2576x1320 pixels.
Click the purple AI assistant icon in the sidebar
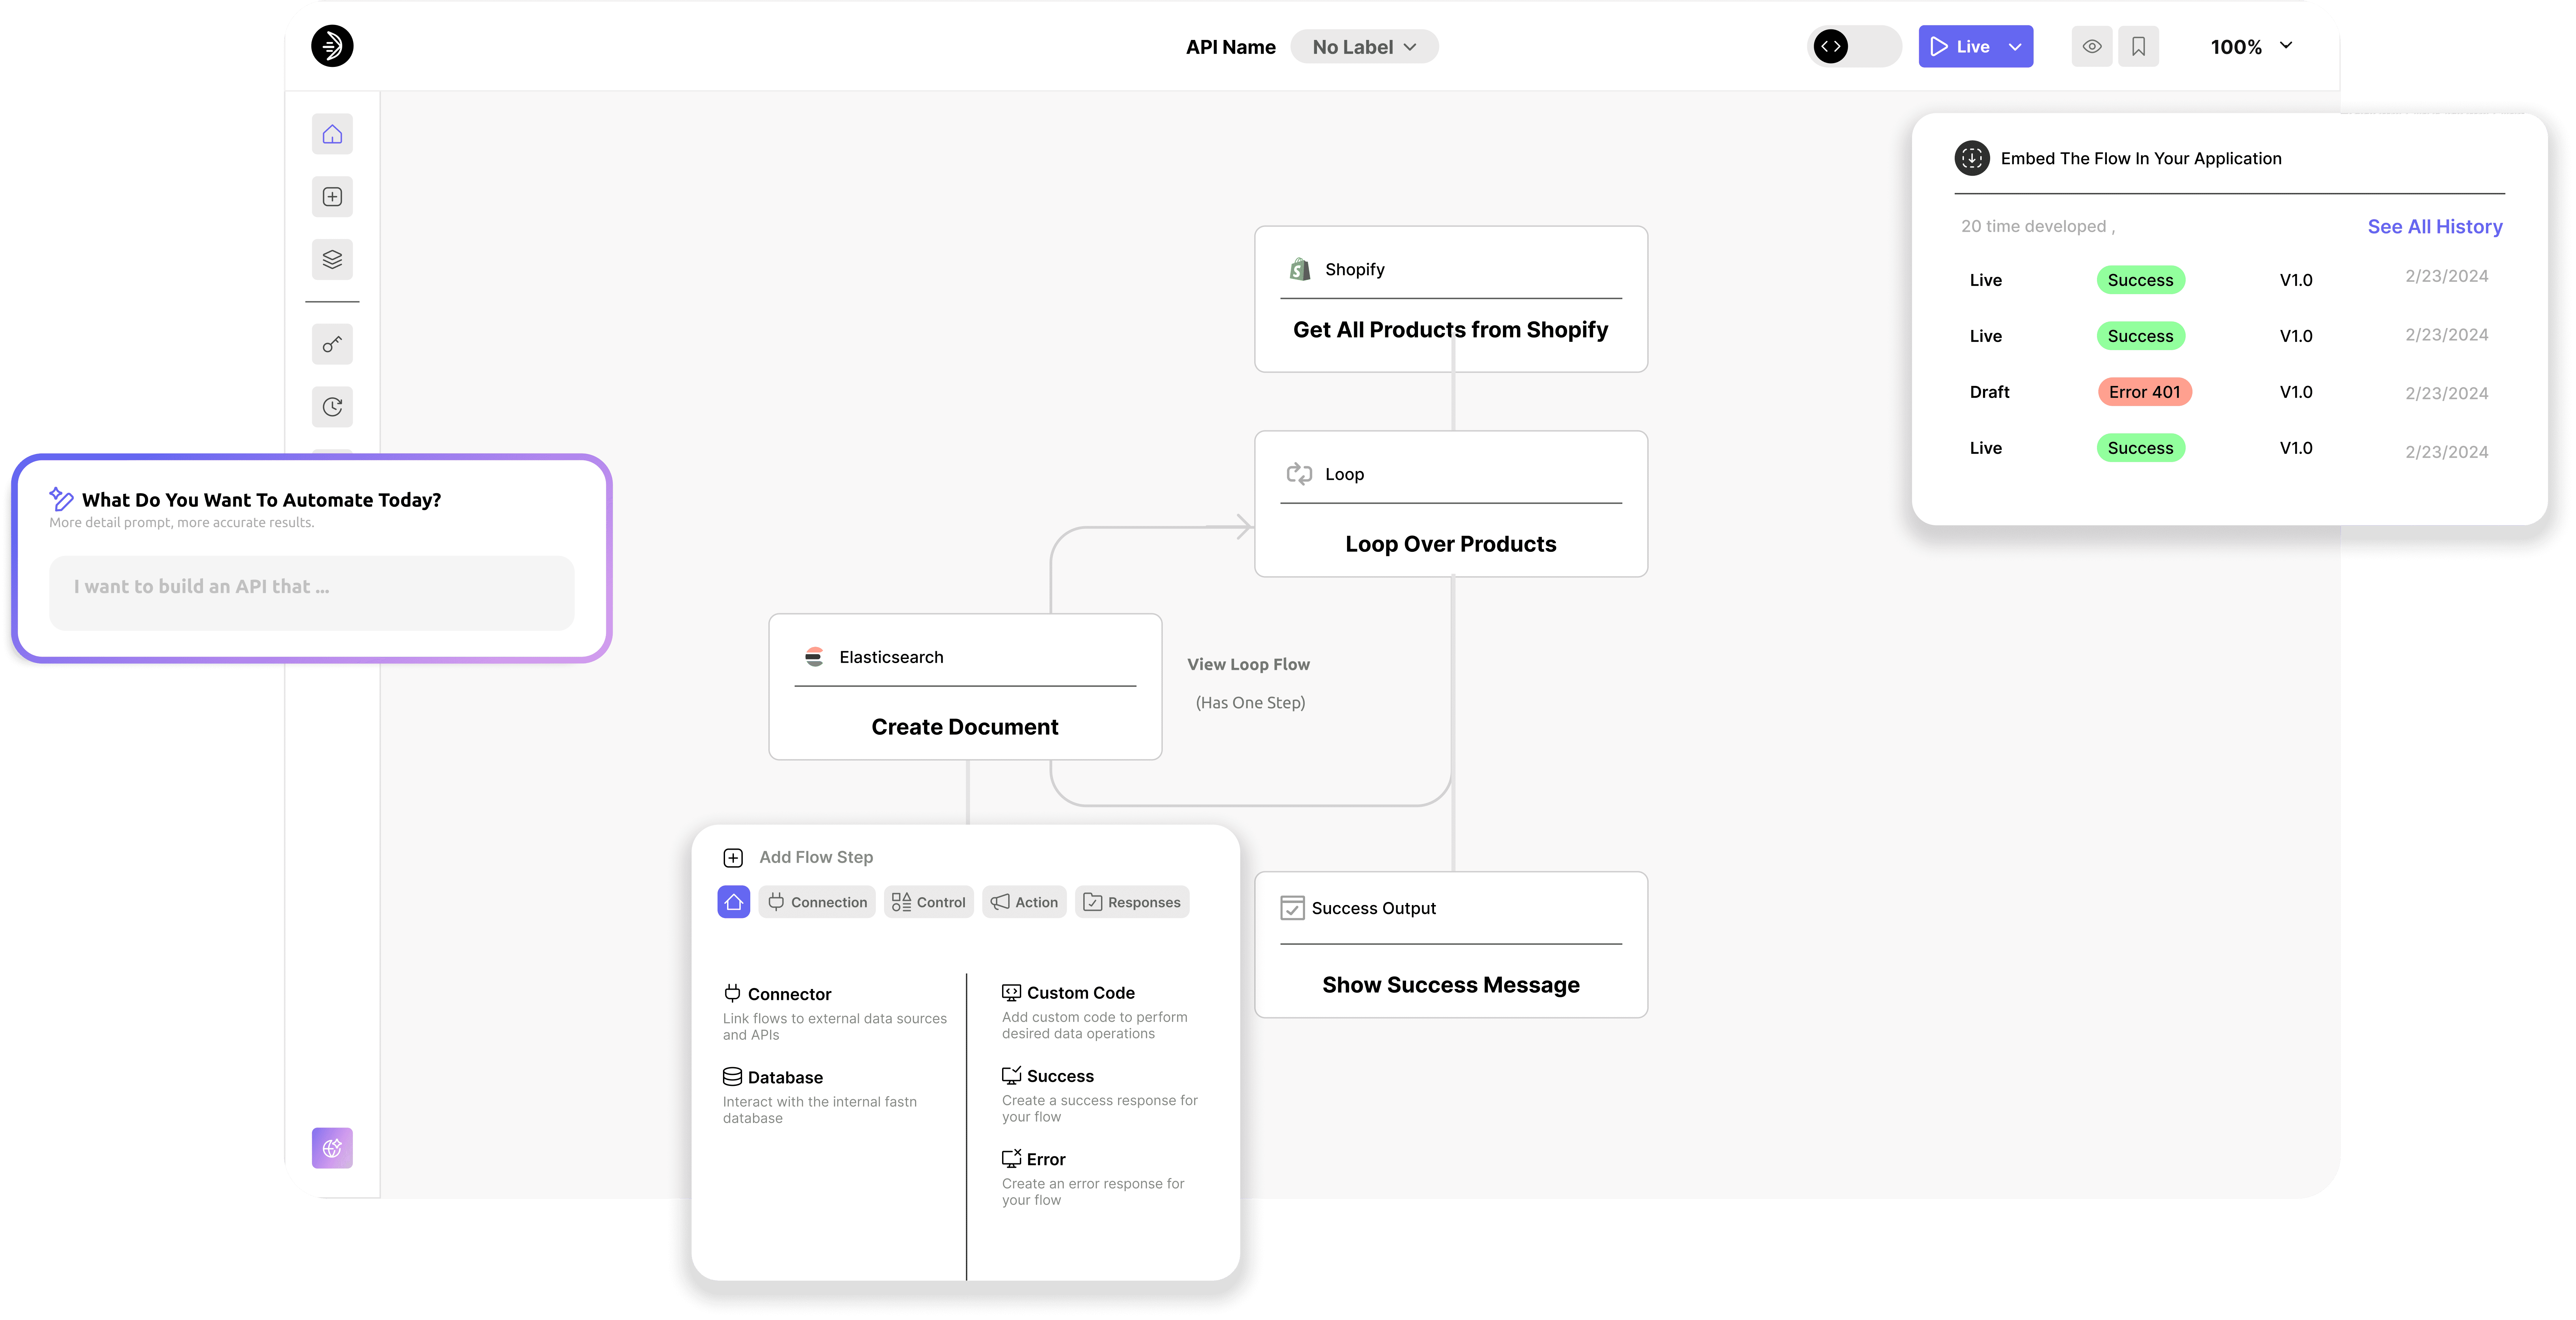click(x=332, y=1148)
